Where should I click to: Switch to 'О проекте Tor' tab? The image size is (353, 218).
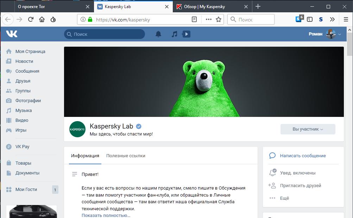(x=54, y=7)
